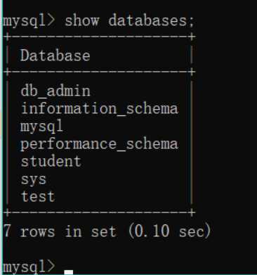Click the '7 rows in set' result line
The height and width of the screenshot is (275, 257).
pos(60,231)
